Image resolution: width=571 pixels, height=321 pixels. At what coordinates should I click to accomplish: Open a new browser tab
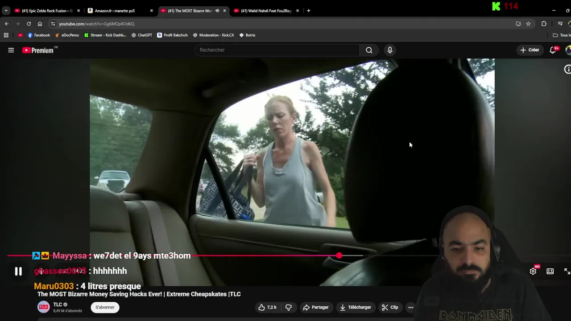[x=308, y=11]
